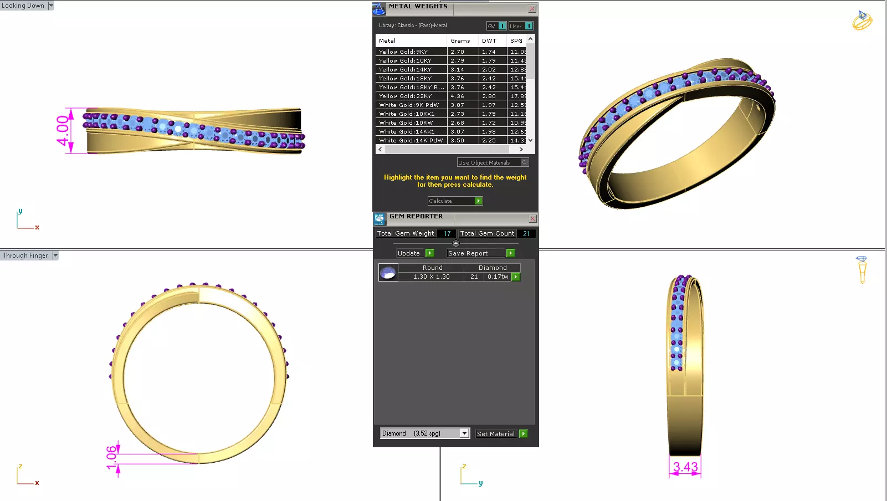Click the Library: Classic - (Fast)-Metal label
887x501 pixels.
coord(413,25)
